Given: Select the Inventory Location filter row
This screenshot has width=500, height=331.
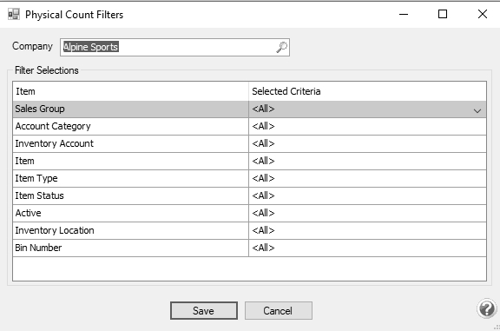Looking at the screenshot, I should [249, 230].
